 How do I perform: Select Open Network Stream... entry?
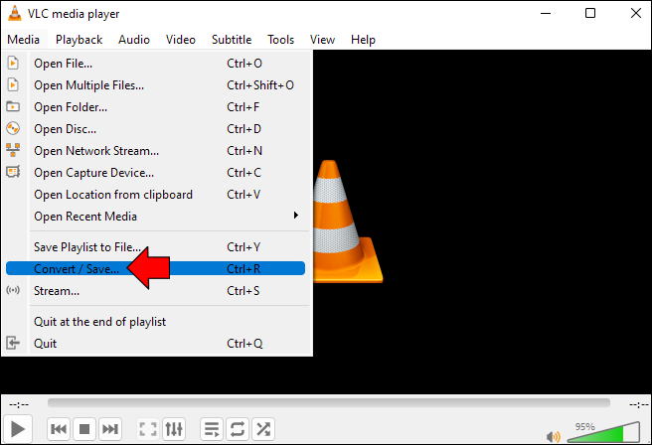click(155, 151)
